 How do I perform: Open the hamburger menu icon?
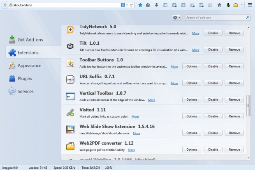250,5
